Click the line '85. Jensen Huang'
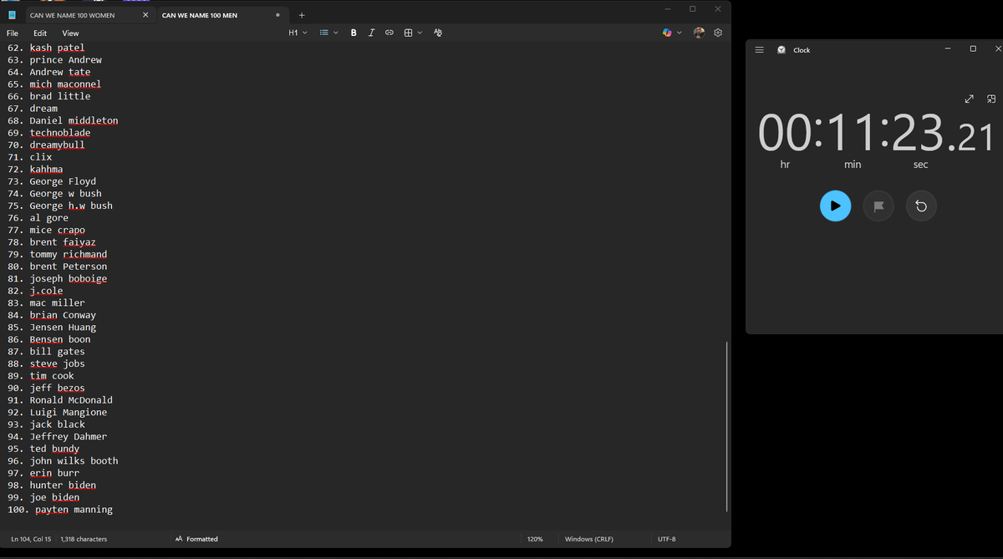Image resolution: width=1003 pixels, height=559 pixels. [51, 327]
